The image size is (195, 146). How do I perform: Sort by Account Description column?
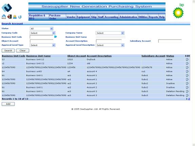point(99,56)
